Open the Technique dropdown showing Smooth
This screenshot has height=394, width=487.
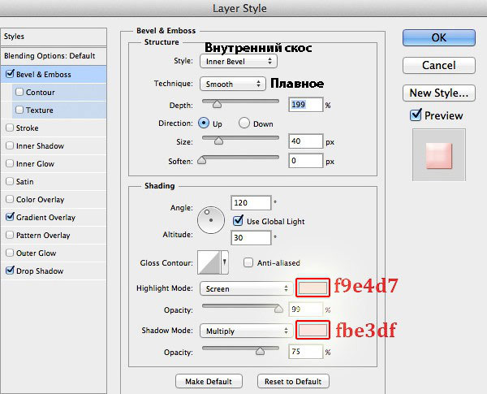tap(233, 84)
